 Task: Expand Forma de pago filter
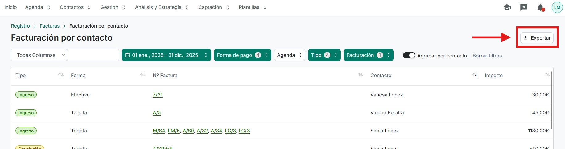pyautogui.click(x=242, y=55)
